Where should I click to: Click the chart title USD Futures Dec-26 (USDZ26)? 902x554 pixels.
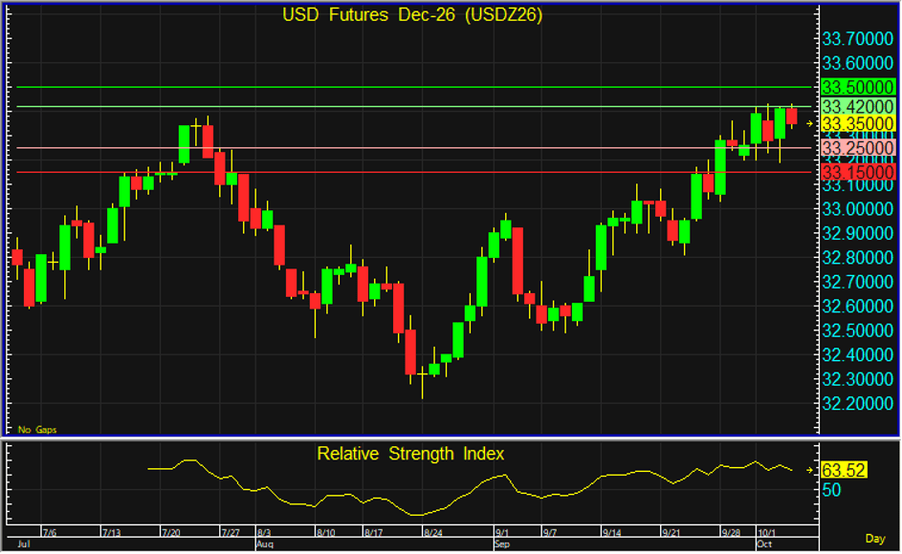coord(412,15)
